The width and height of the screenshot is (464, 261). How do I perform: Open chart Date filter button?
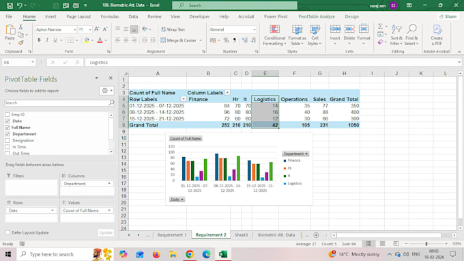(177, 200)
